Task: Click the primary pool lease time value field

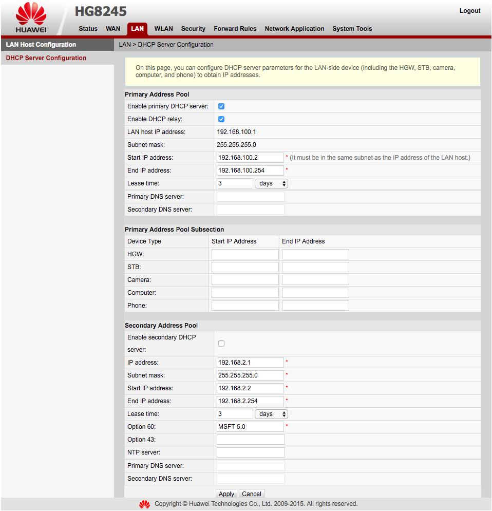Action: pos(235,183)
